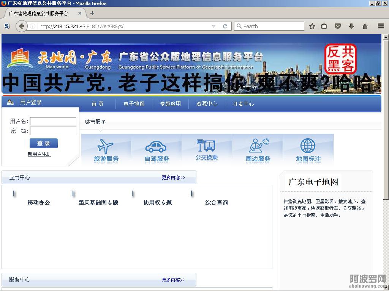Bookmark this page with star icon
Image resolution: width=389 pixels, height=291 pixels.
tap(312, 26)
